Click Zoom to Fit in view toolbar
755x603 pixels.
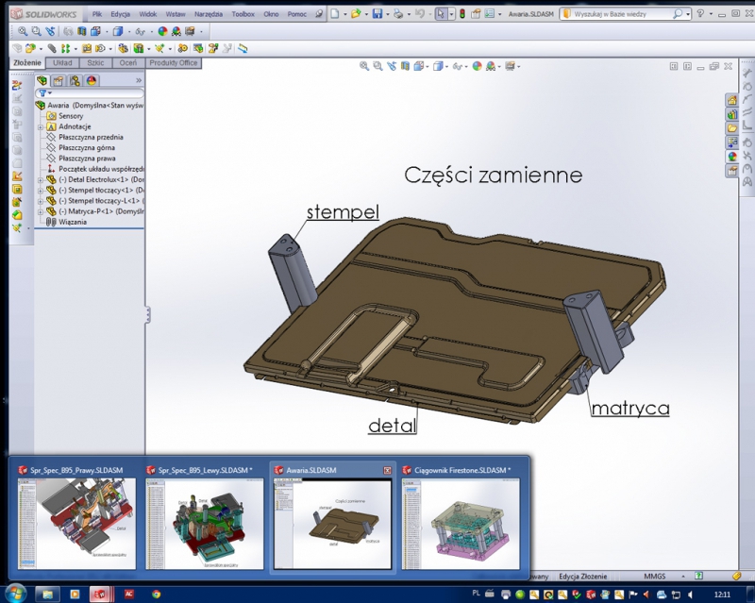tap(365, 66)
